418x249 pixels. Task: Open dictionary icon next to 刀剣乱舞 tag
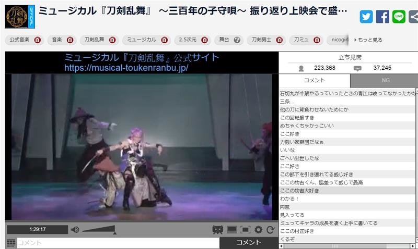[112, 40]
